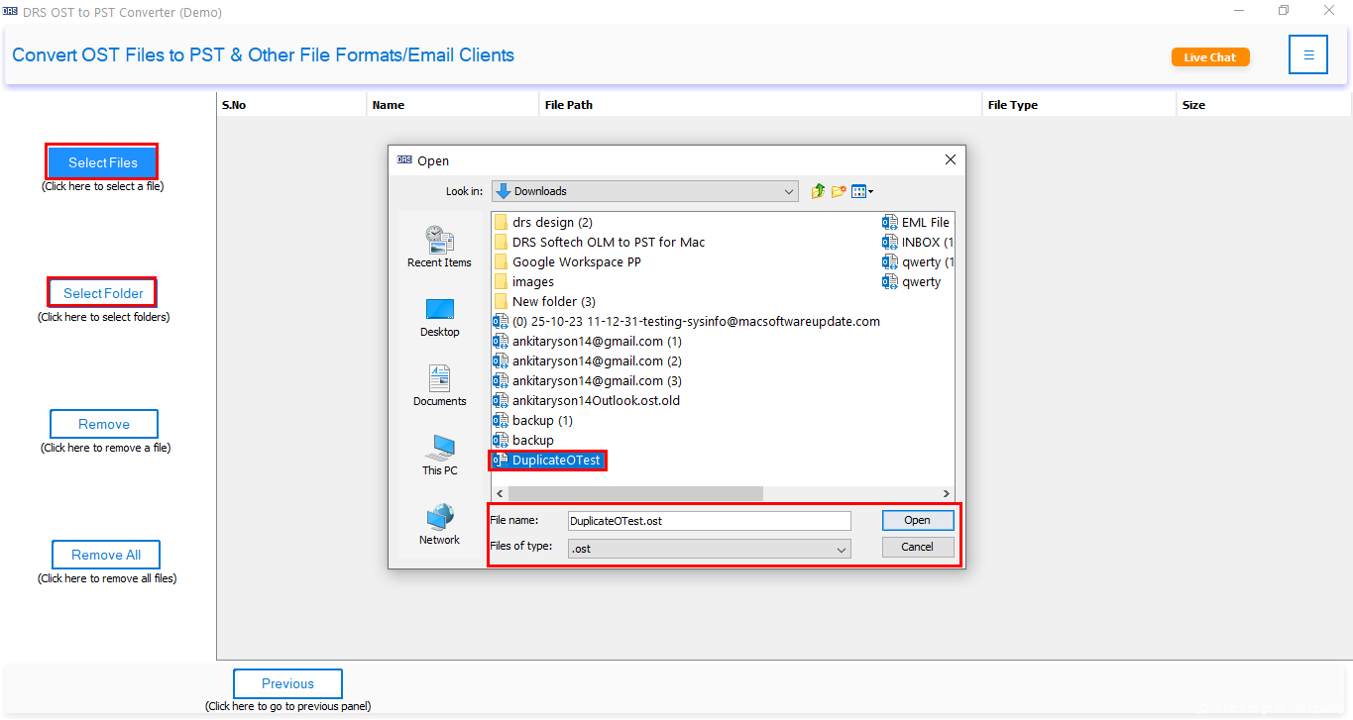Cancel the Open file dialog
The width and height of the screenshot is (1353, 720).
point(917,547)
